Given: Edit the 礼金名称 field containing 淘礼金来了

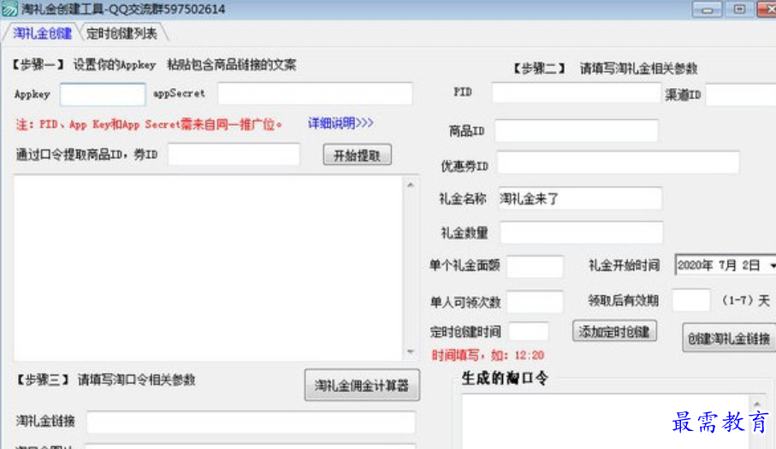Looking at the screenshot, I should 580,198.
